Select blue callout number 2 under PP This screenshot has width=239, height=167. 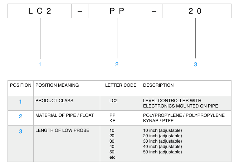coord(117,65)
